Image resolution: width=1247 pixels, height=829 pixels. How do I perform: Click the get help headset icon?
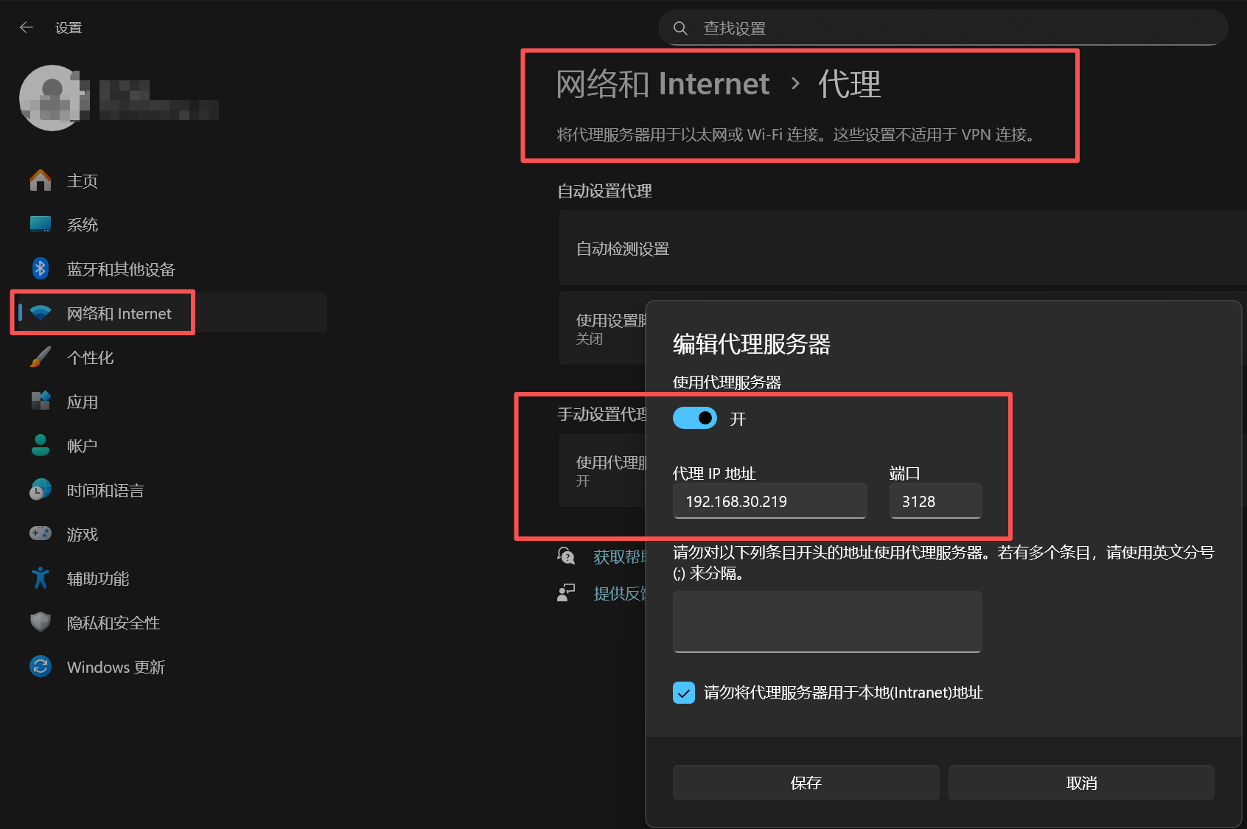[x=566, y=556]
